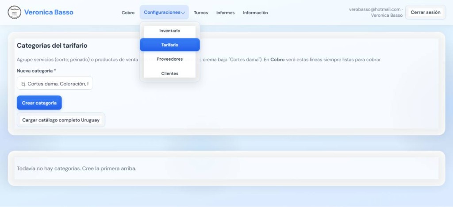The height and width of the screenshot is (207, 453).
Task: Click the verobasso@hotmail.com account text
Action: click(375, 10)
